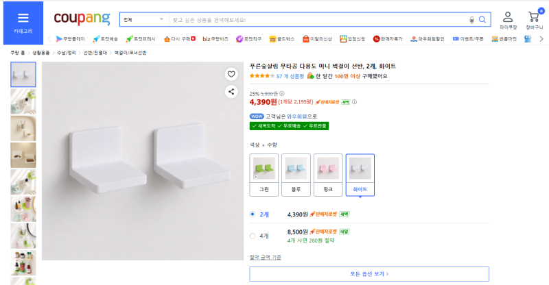Click the Coupang logo

82,18
